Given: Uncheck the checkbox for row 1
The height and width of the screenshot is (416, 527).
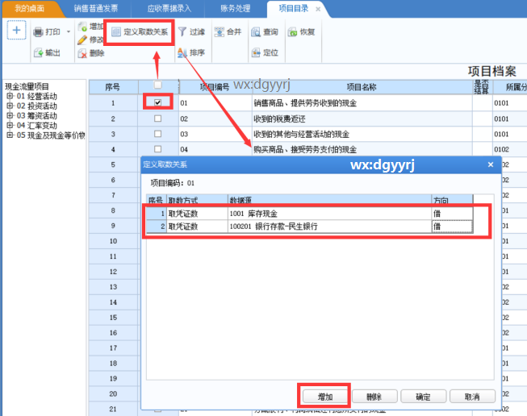Looking at the screenshot, I should (157, 103).
